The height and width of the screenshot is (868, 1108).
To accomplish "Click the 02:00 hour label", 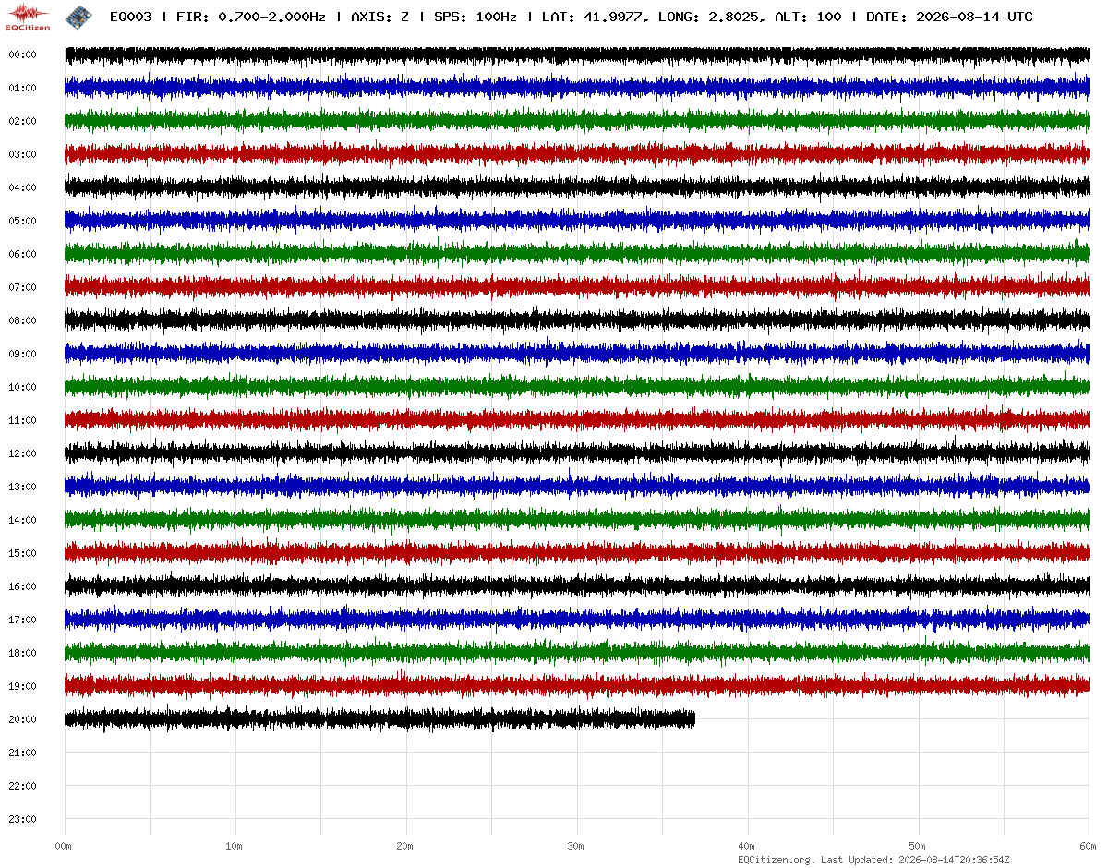I will (22, 121).
